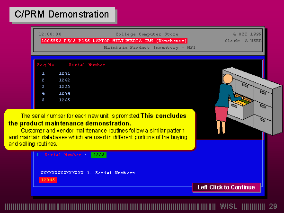Click the Seq No column header
Image resolution: width=284 pixels, height=213 pixels.
[x=46, y=65]
